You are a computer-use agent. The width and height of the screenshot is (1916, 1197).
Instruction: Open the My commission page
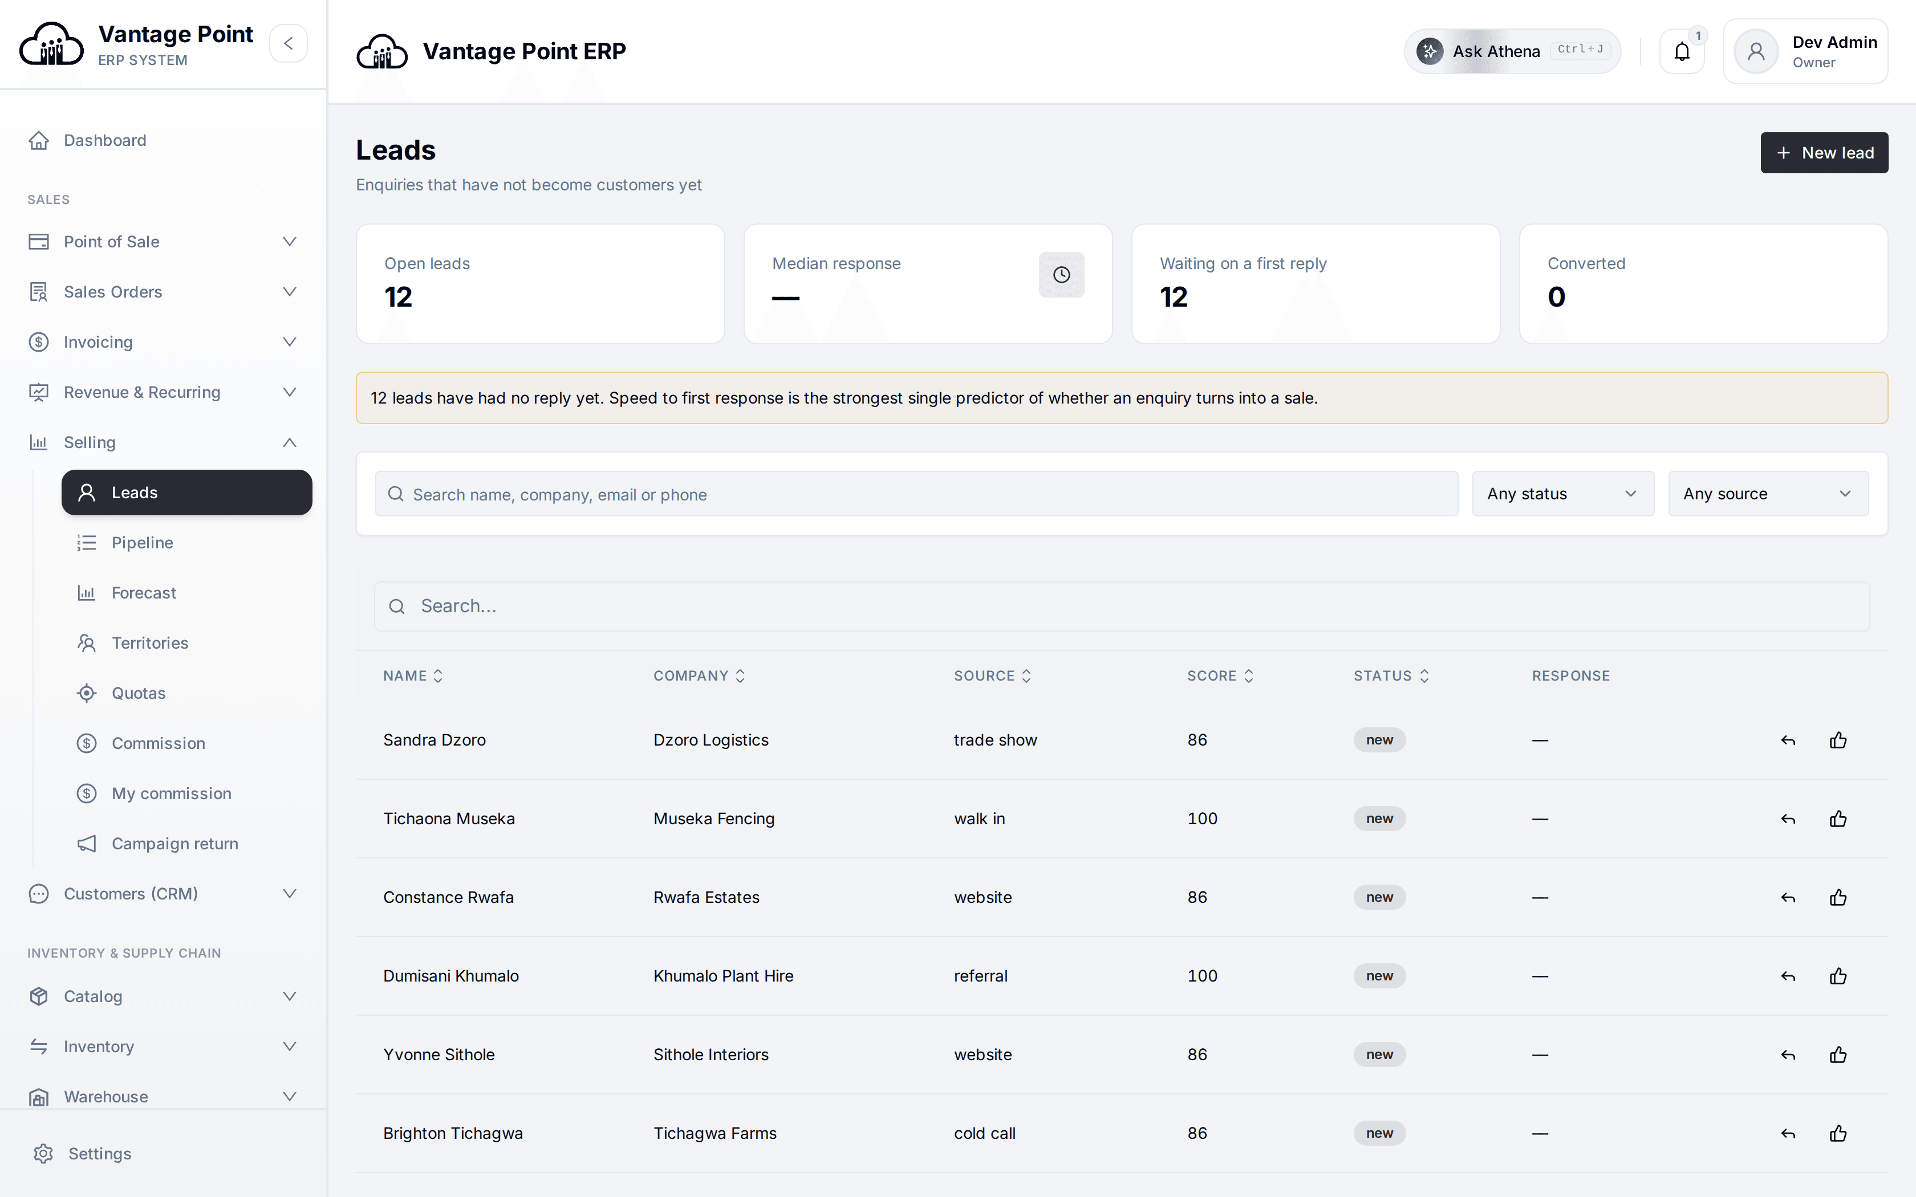(187, 793)
